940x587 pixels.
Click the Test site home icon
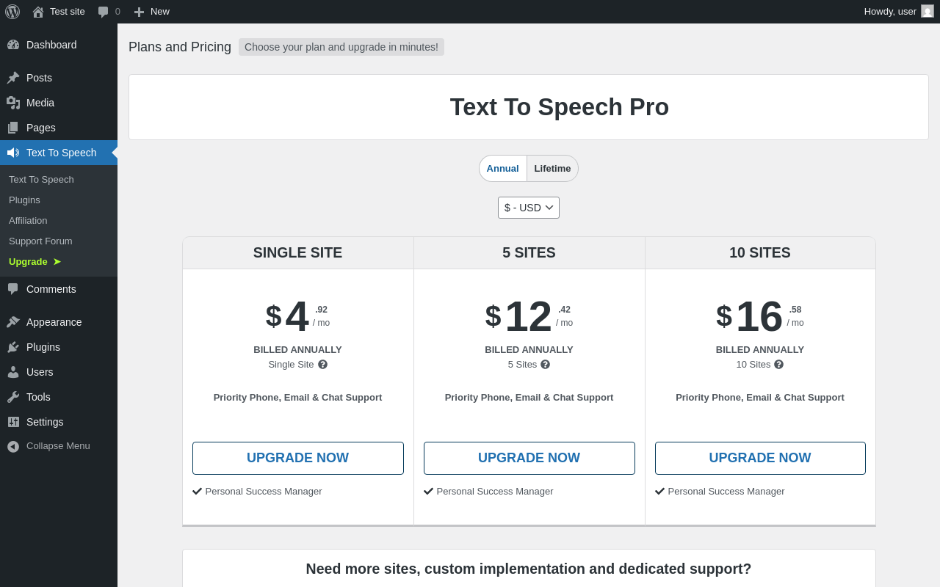[x=38, y=12]
